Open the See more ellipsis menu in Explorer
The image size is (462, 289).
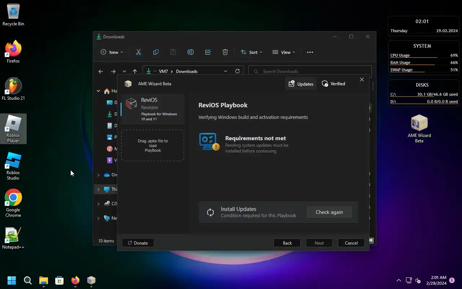310,52
